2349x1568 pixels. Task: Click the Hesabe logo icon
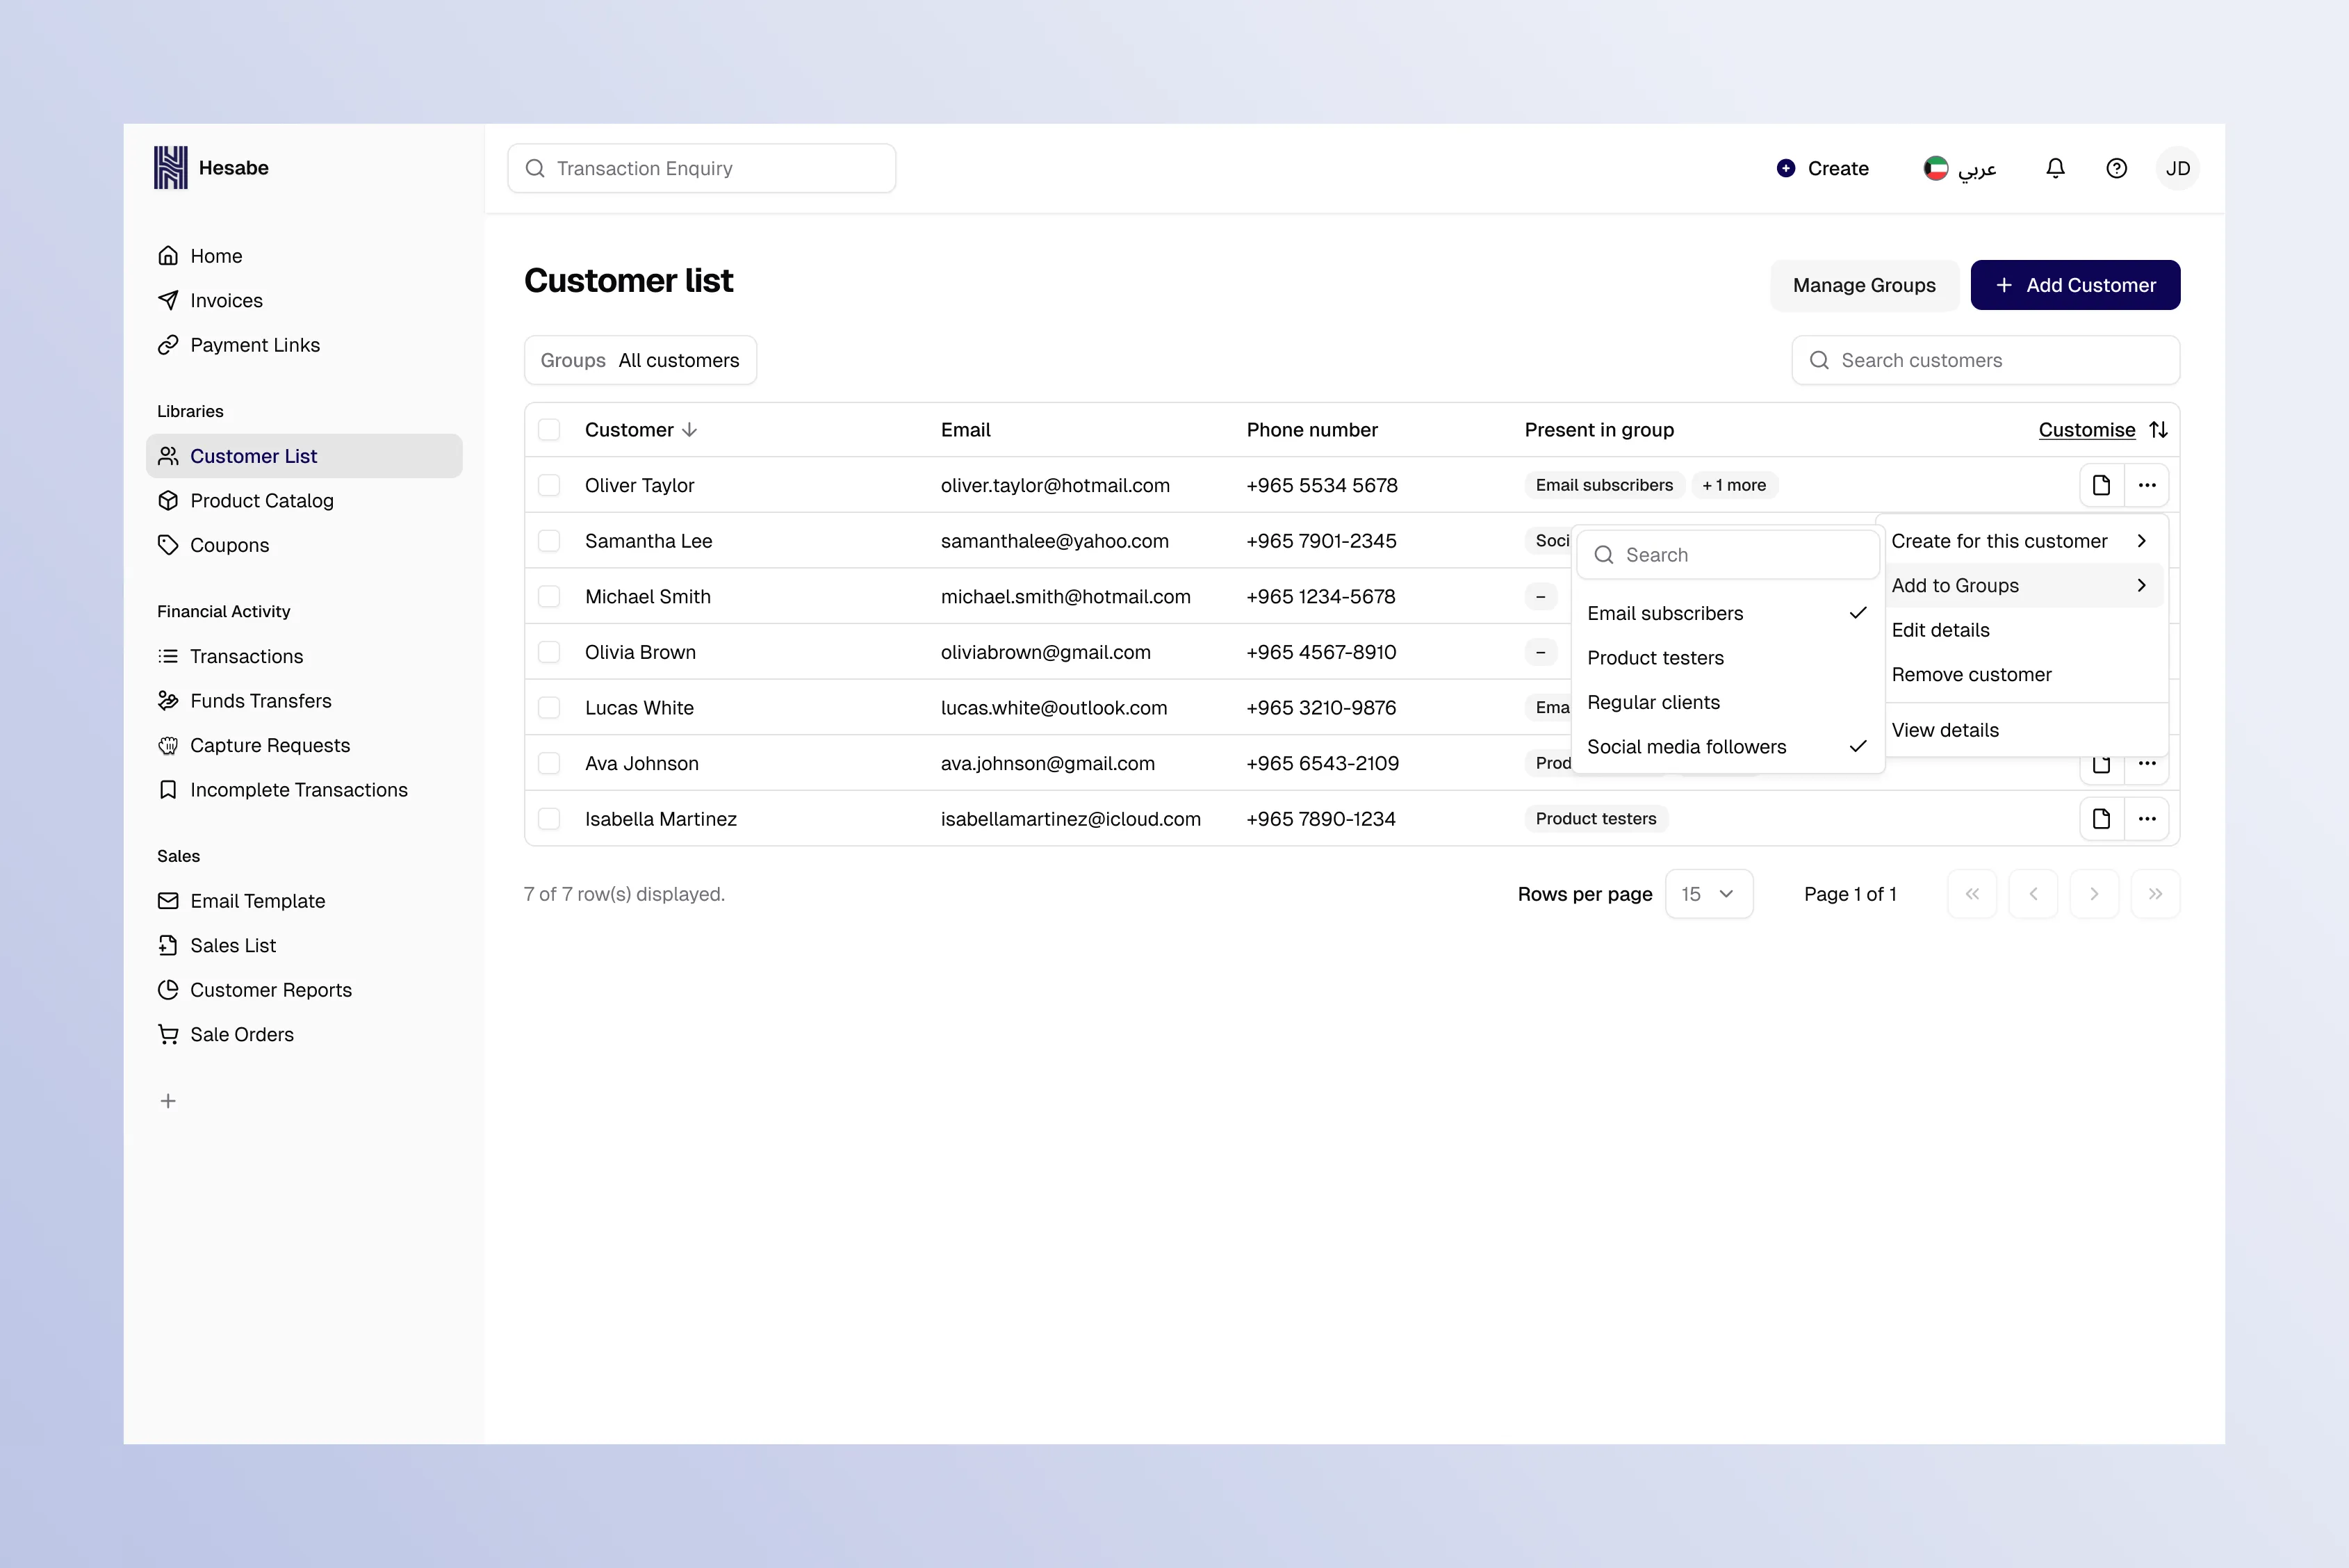coord(170,167)
